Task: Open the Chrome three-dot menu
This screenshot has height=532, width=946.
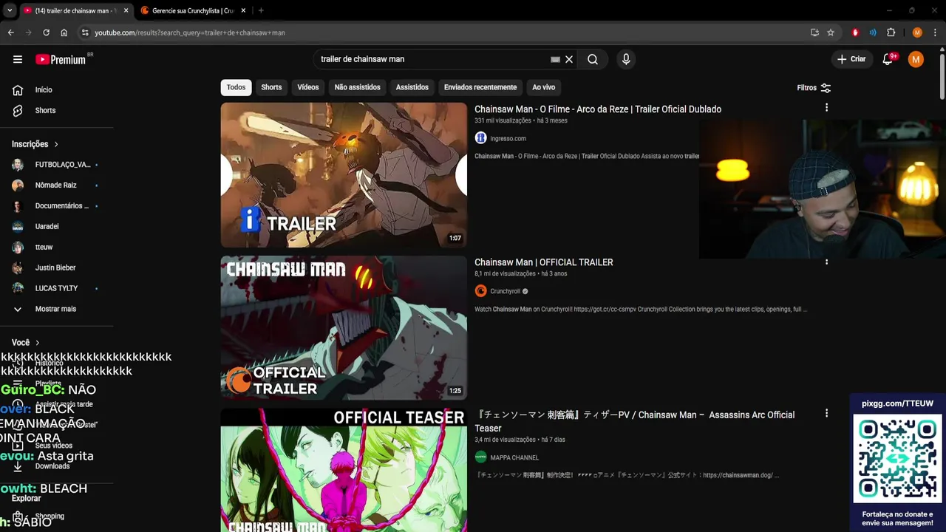Action: click(936, 33)
